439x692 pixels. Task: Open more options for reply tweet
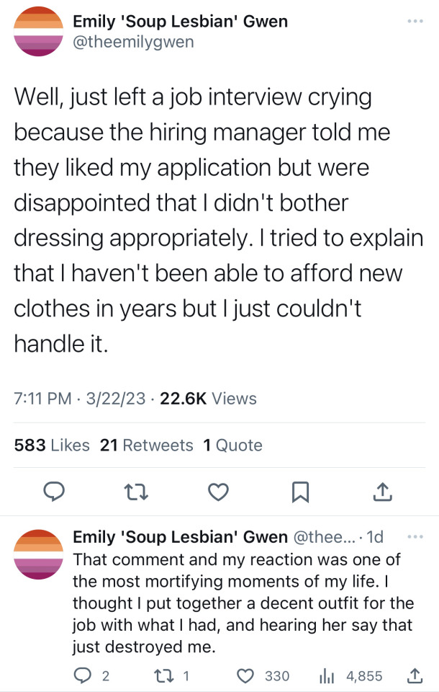point(415,537)
